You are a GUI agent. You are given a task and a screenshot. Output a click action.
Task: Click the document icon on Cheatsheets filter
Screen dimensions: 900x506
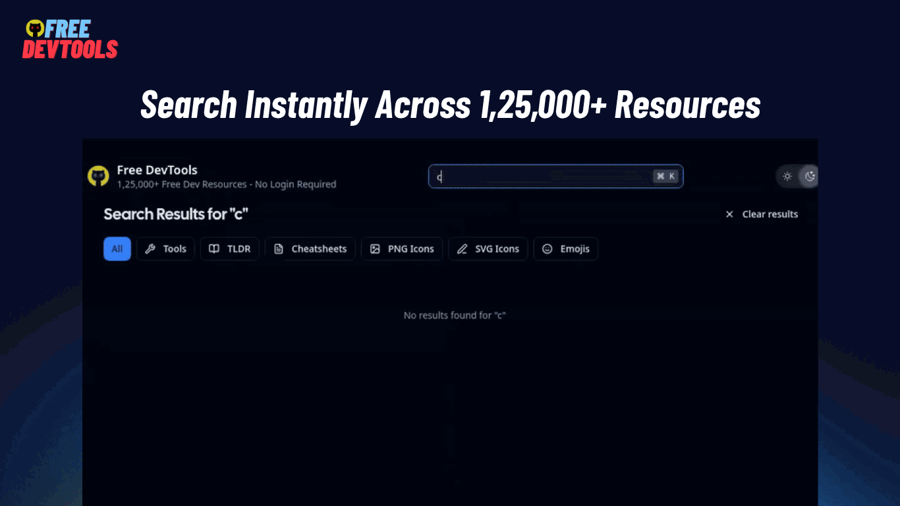(279, 249)
